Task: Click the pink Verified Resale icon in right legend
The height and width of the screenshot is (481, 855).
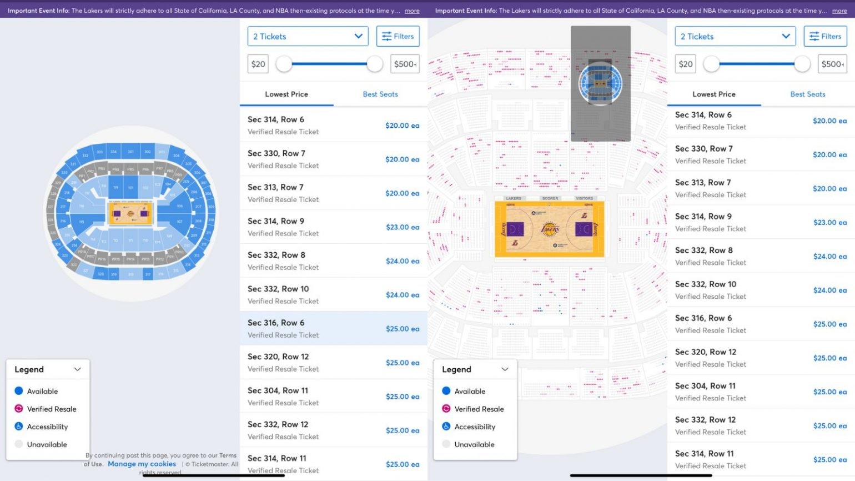Action: tap(446, 409)
